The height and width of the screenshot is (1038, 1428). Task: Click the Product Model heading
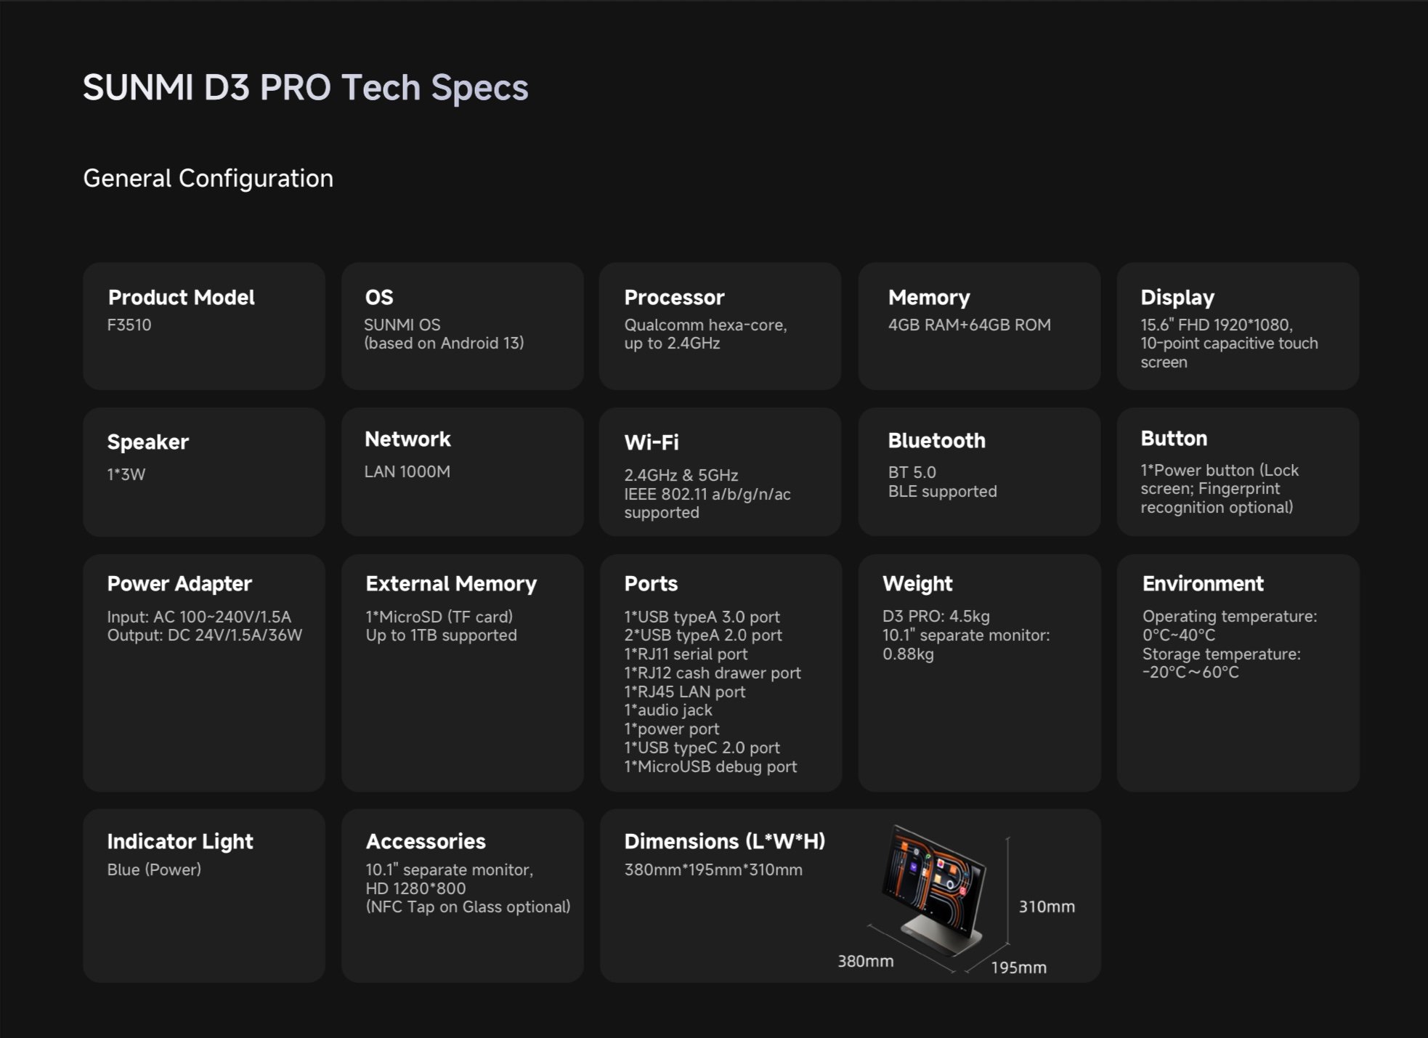click(x=181, y=297)
